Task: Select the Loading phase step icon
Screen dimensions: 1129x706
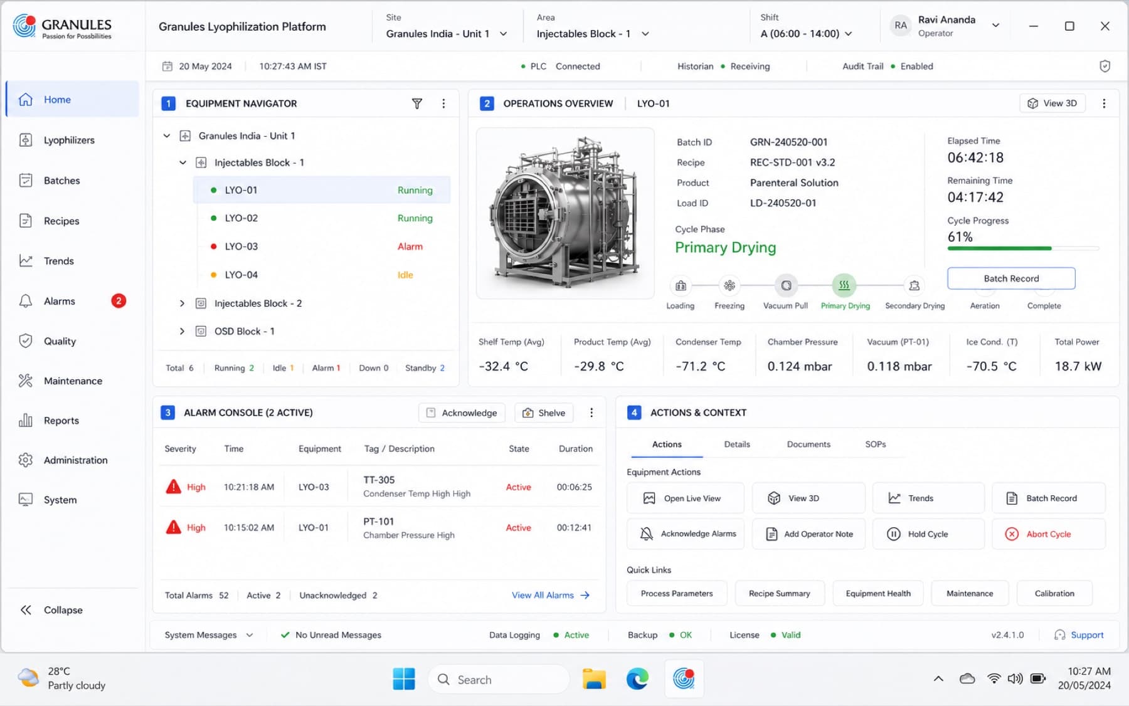Action: click(x=681, y=286)
